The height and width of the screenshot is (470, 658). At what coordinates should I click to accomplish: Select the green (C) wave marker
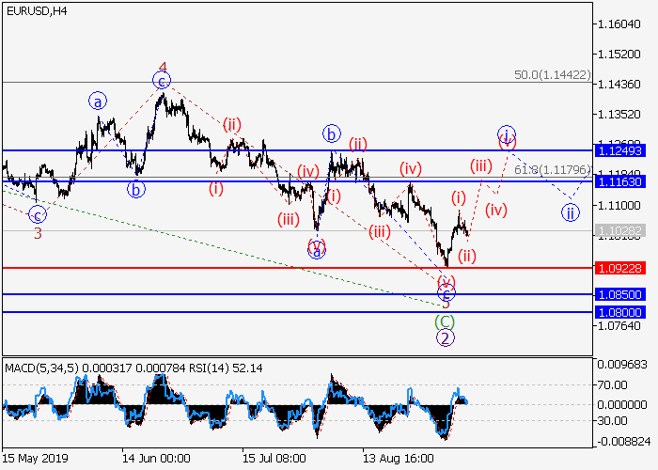tap(445, 321)
